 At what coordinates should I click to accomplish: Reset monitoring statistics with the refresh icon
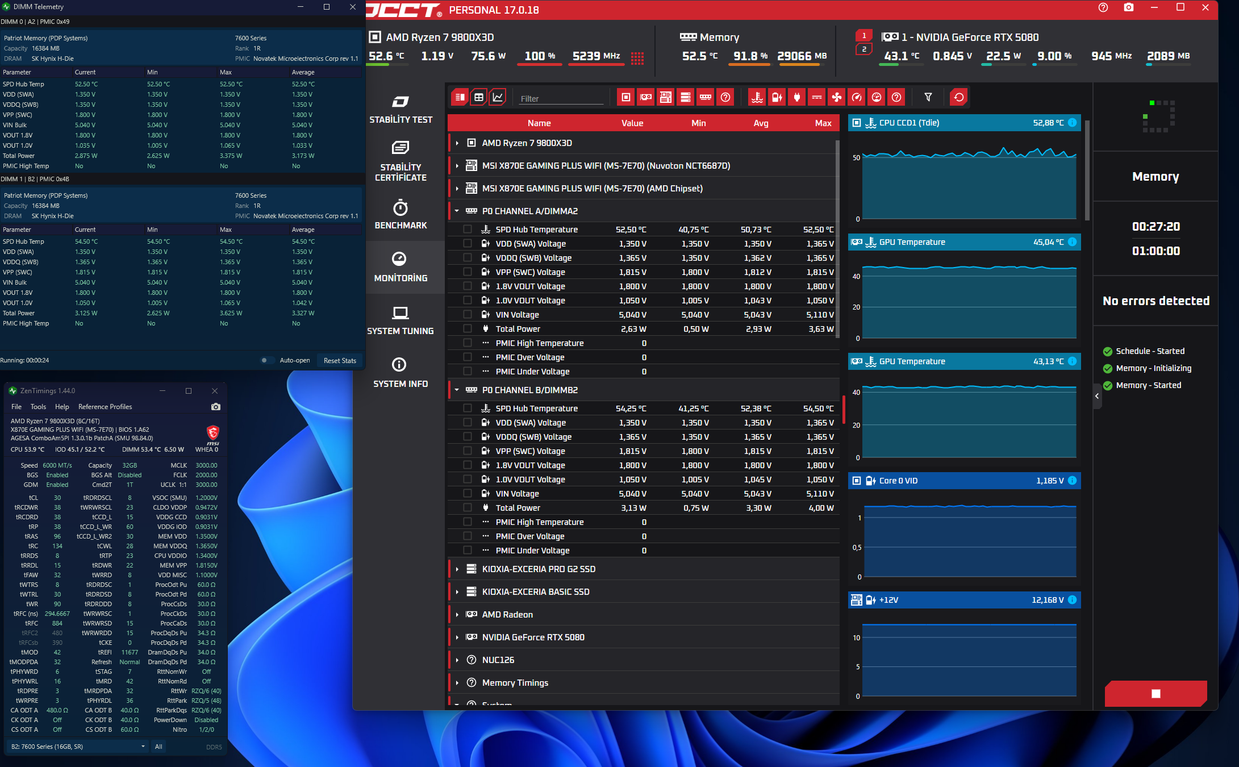[x=959, y=97]
